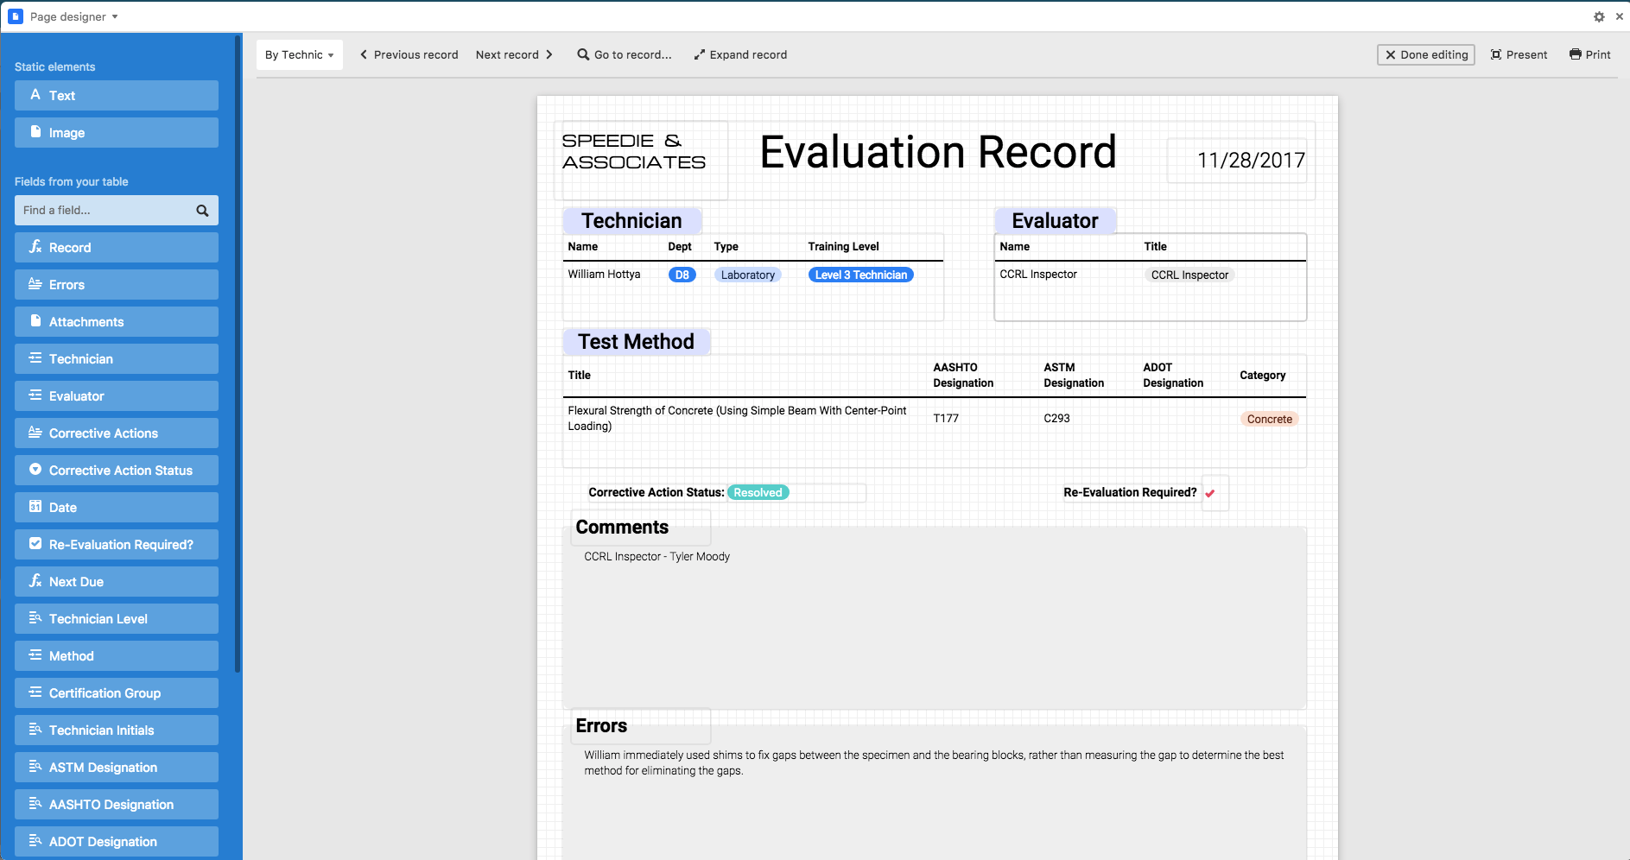Open the By Technic layout dropdown
Screen dimensions: 1630x860
299,54
